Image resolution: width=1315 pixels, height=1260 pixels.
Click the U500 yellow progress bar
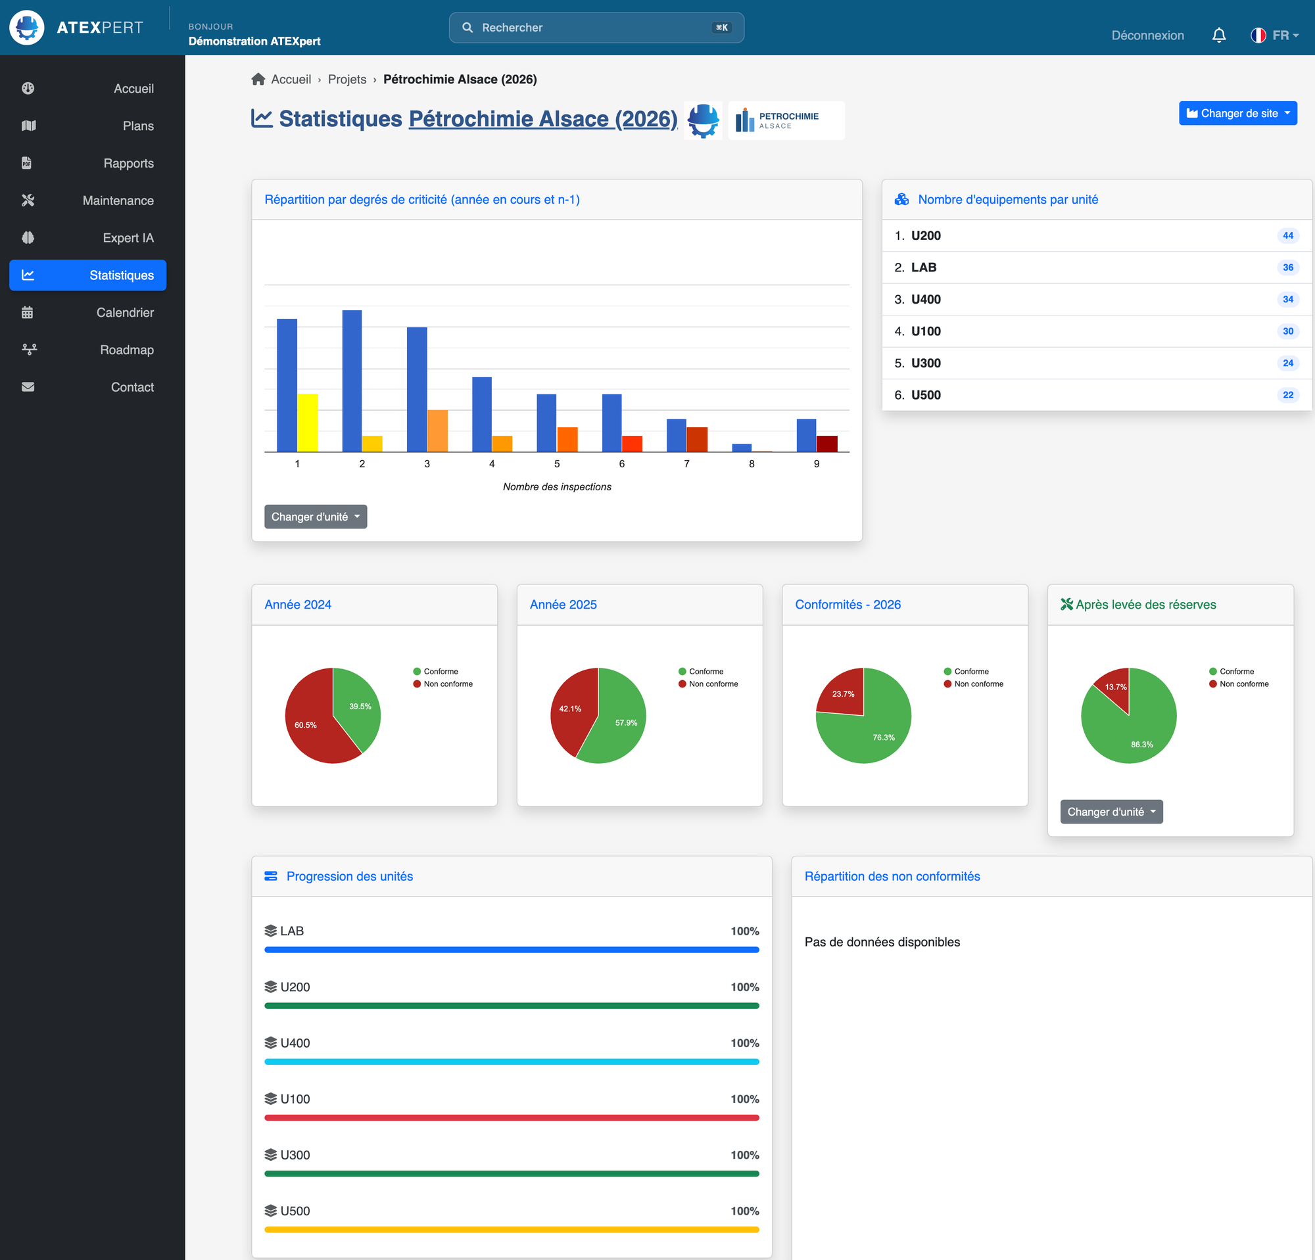point(512,1229)
